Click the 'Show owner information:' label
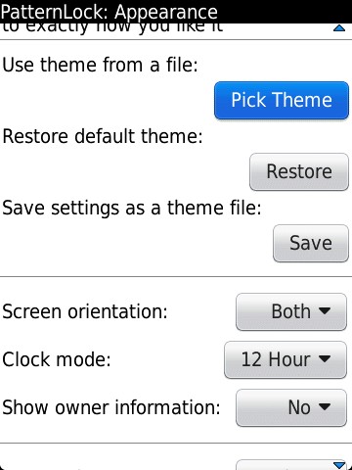This screenshot has width=352, height=470. click(x=111, y=407)
